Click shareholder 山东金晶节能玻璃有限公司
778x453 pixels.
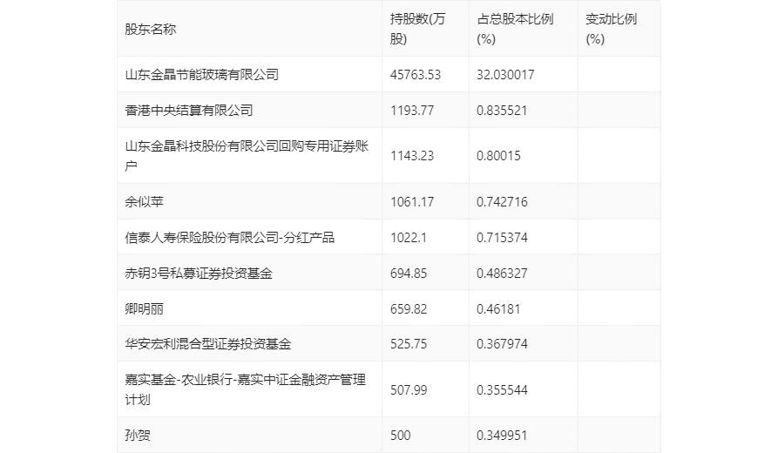201,75
